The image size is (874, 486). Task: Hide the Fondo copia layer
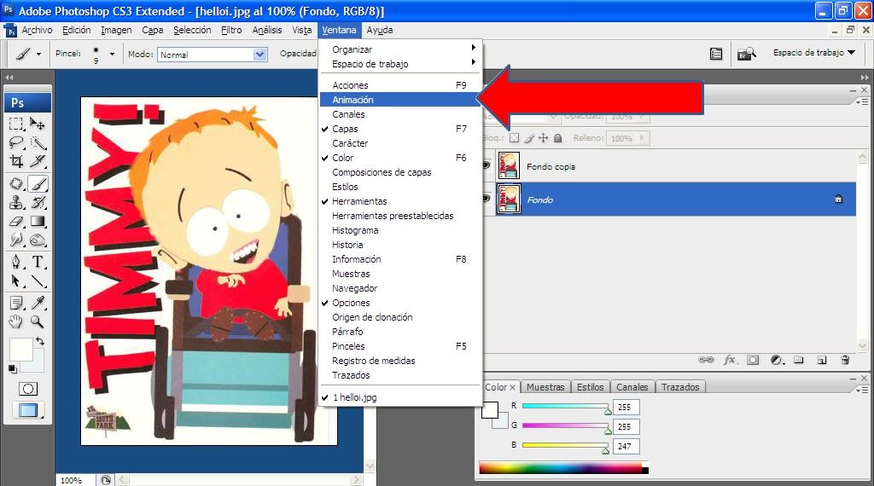(487, 165)
